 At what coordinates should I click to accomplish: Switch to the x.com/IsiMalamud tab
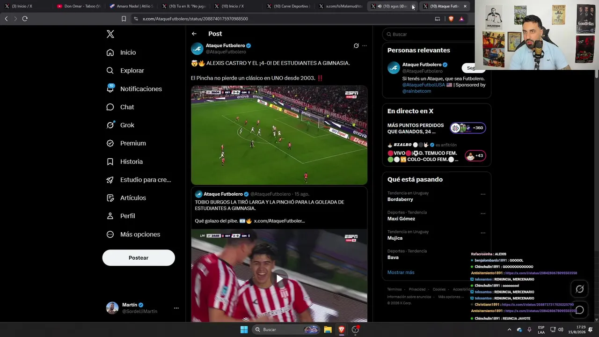point(340,6)
